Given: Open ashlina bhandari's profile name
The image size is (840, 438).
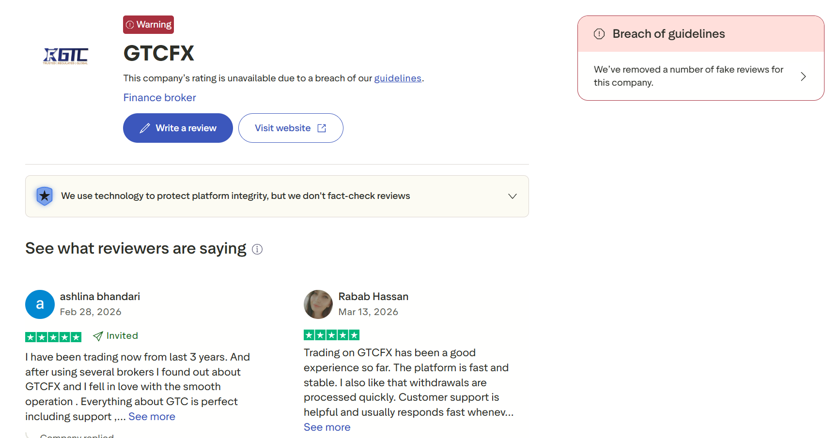Looking at the screenshot, I should (100, 297).
